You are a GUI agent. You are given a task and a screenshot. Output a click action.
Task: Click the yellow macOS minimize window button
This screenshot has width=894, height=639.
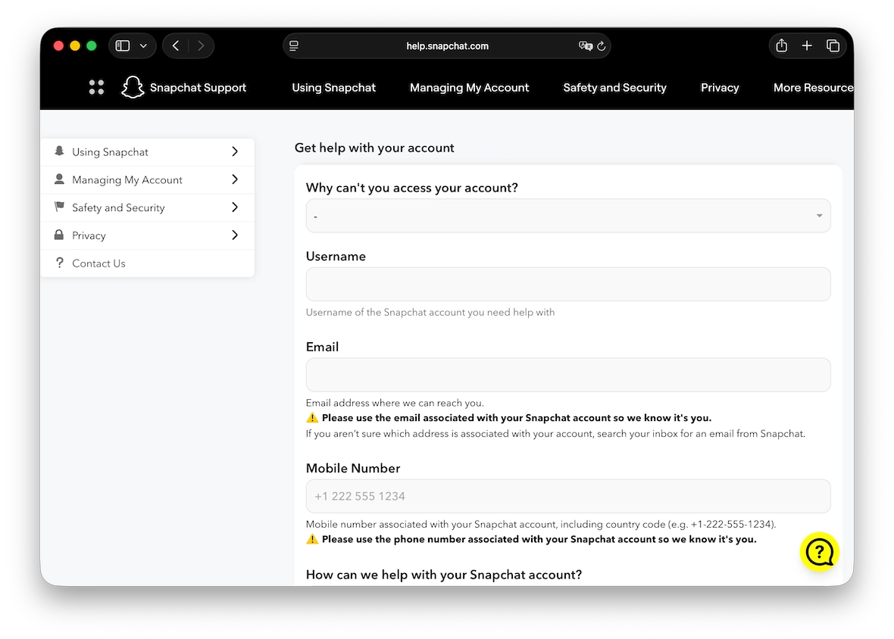point(75,46)
